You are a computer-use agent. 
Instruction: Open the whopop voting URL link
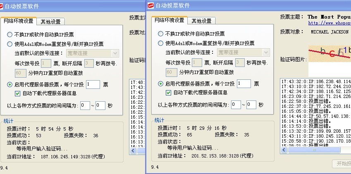click(330, 23)
